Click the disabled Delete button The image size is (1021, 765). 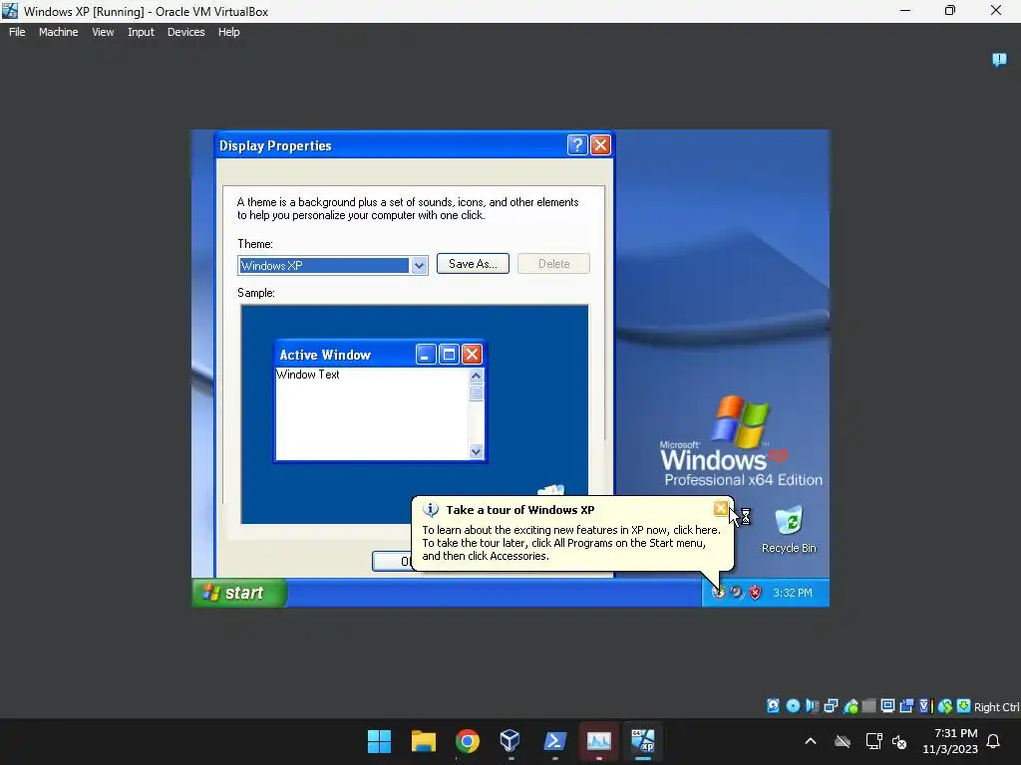click(553, 263)
